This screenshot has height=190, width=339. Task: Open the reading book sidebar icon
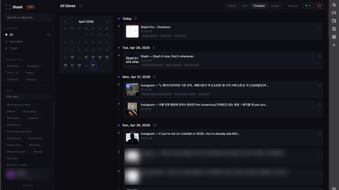[x=334, y=37]
